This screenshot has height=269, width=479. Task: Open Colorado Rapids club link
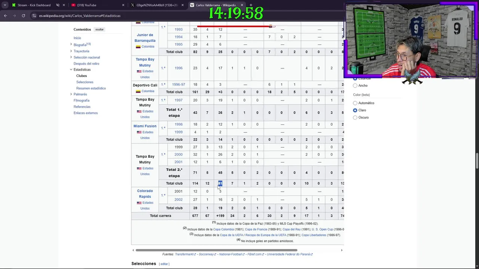(145, 194)
